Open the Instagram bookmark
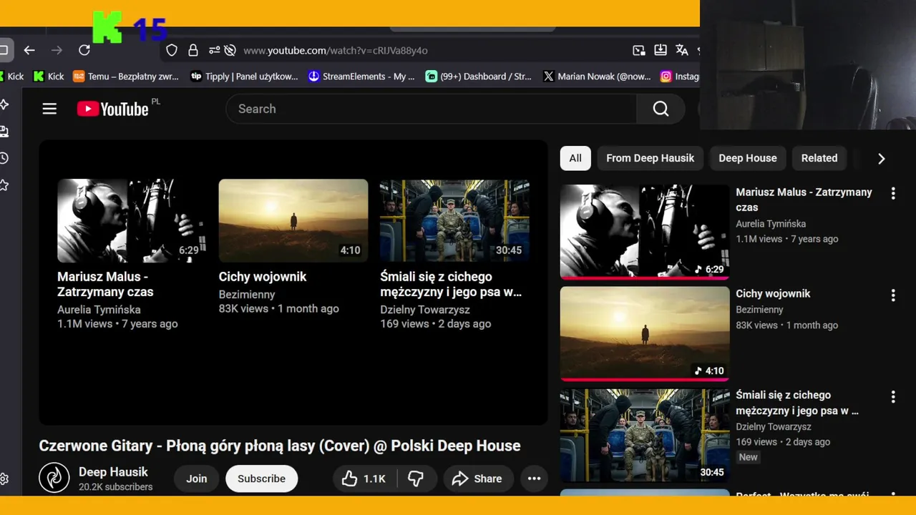 pyautogui.click(x=680, y=77)
